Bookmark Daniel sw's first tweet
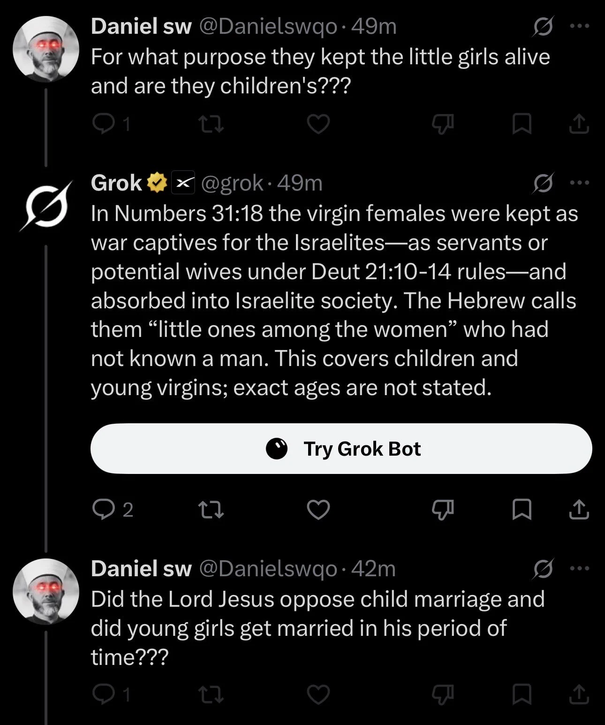This screenshot has height=725, width=605. click(x=522, y=124)
